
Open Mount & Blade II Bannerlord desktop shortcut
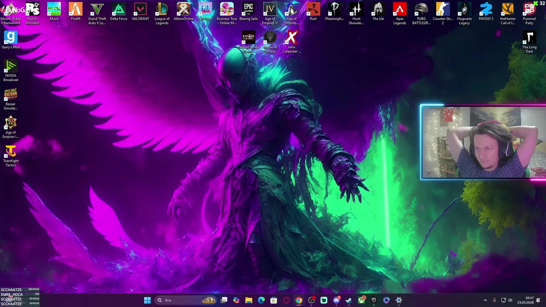click(11, 14)
